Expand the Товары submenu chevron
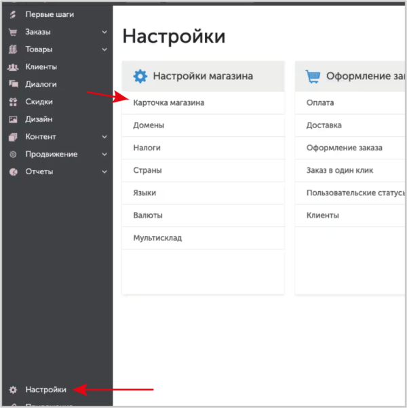The image size is (407, 408). 104,49
